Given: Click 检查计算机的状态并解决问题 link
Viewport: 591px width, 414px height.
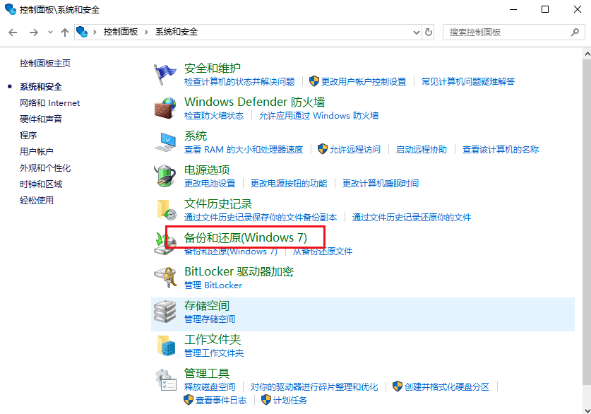Looking at the screenshot, I should [239, 81].
